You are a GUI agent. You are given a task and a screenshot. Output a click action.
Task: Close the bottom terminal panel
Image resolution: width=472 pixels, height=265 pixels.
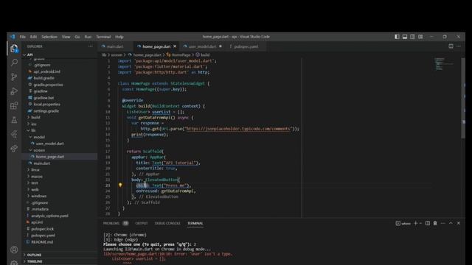click(459, 223)
